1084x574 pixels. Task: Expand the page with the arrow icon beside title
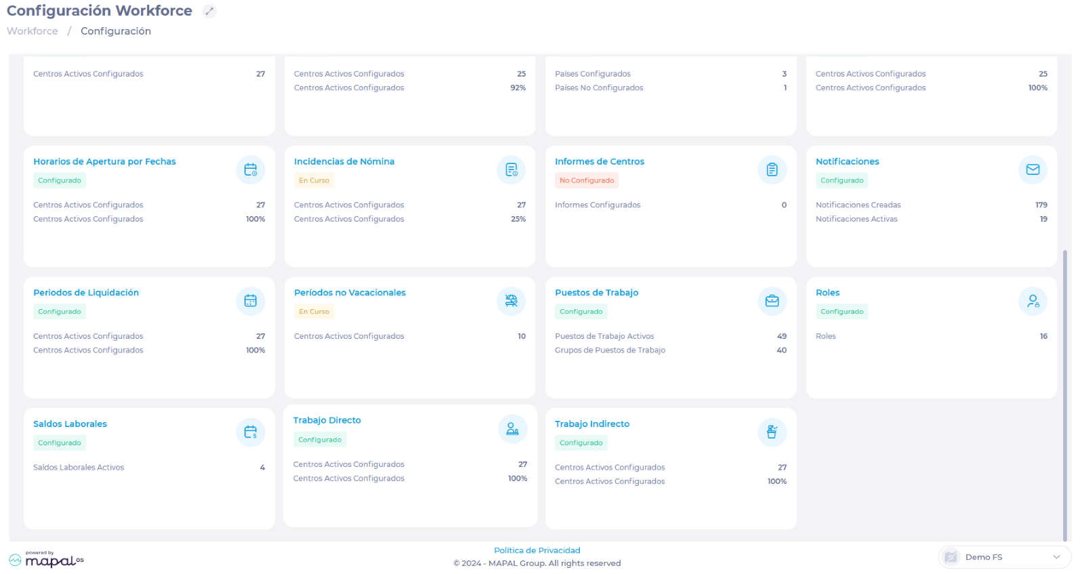(209, 11)
